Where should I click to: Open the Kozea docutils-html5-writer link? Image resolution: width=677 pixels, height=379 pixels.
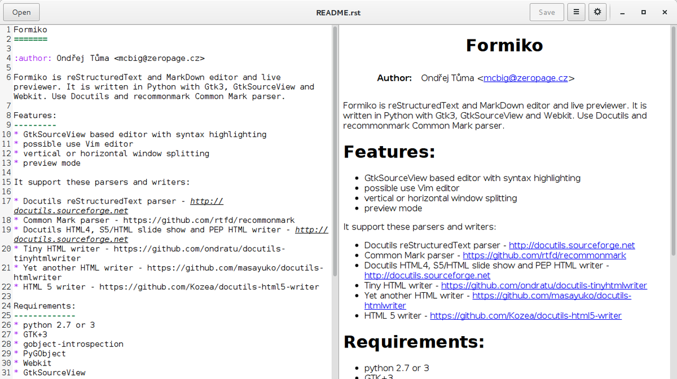click(526, 315)
